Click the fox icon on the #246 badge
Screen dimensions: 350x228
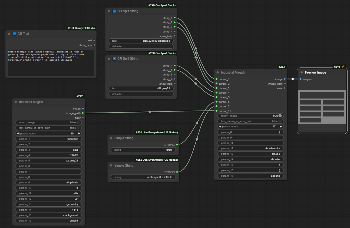coord(343,67)
